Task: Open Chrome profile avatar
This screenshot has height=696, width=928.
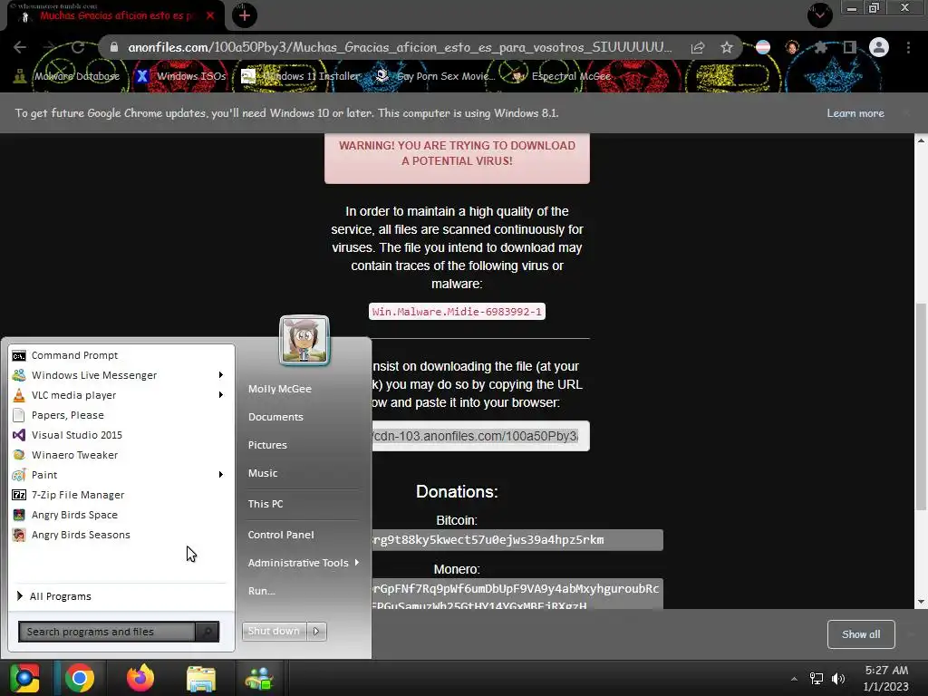Action: 879,47
